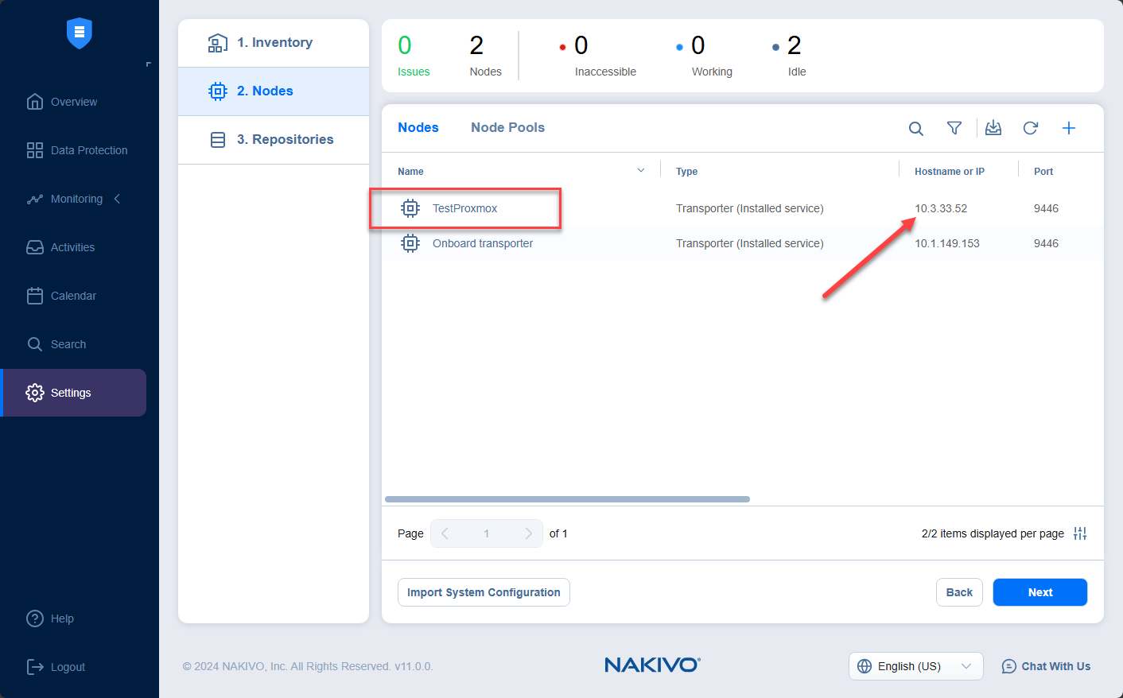Go to the previous page arrow
The height and width of the screenshot is (698, 1123).
coord(445,533)
